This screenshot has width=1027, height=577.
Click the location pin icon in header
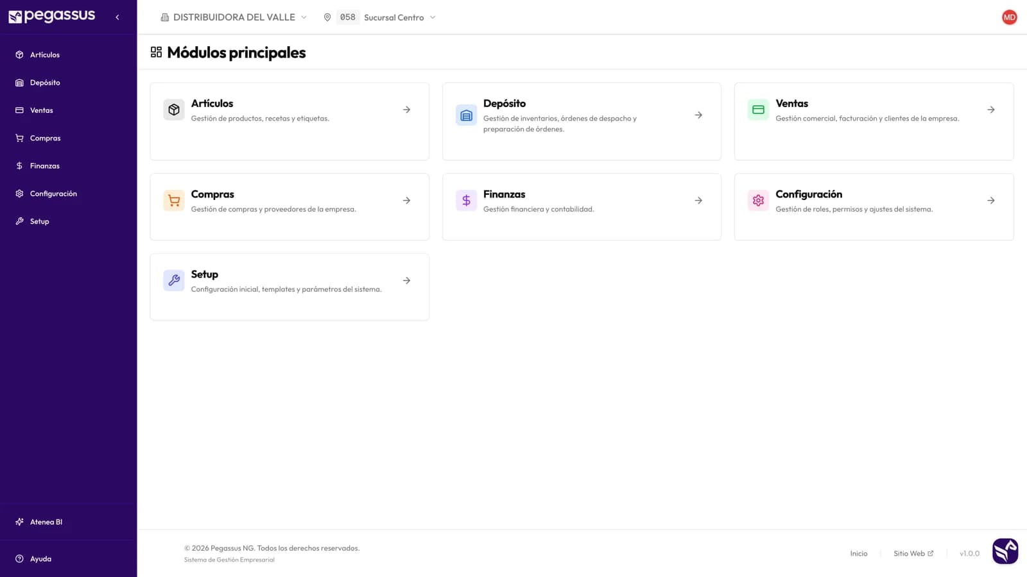point(327,17)
